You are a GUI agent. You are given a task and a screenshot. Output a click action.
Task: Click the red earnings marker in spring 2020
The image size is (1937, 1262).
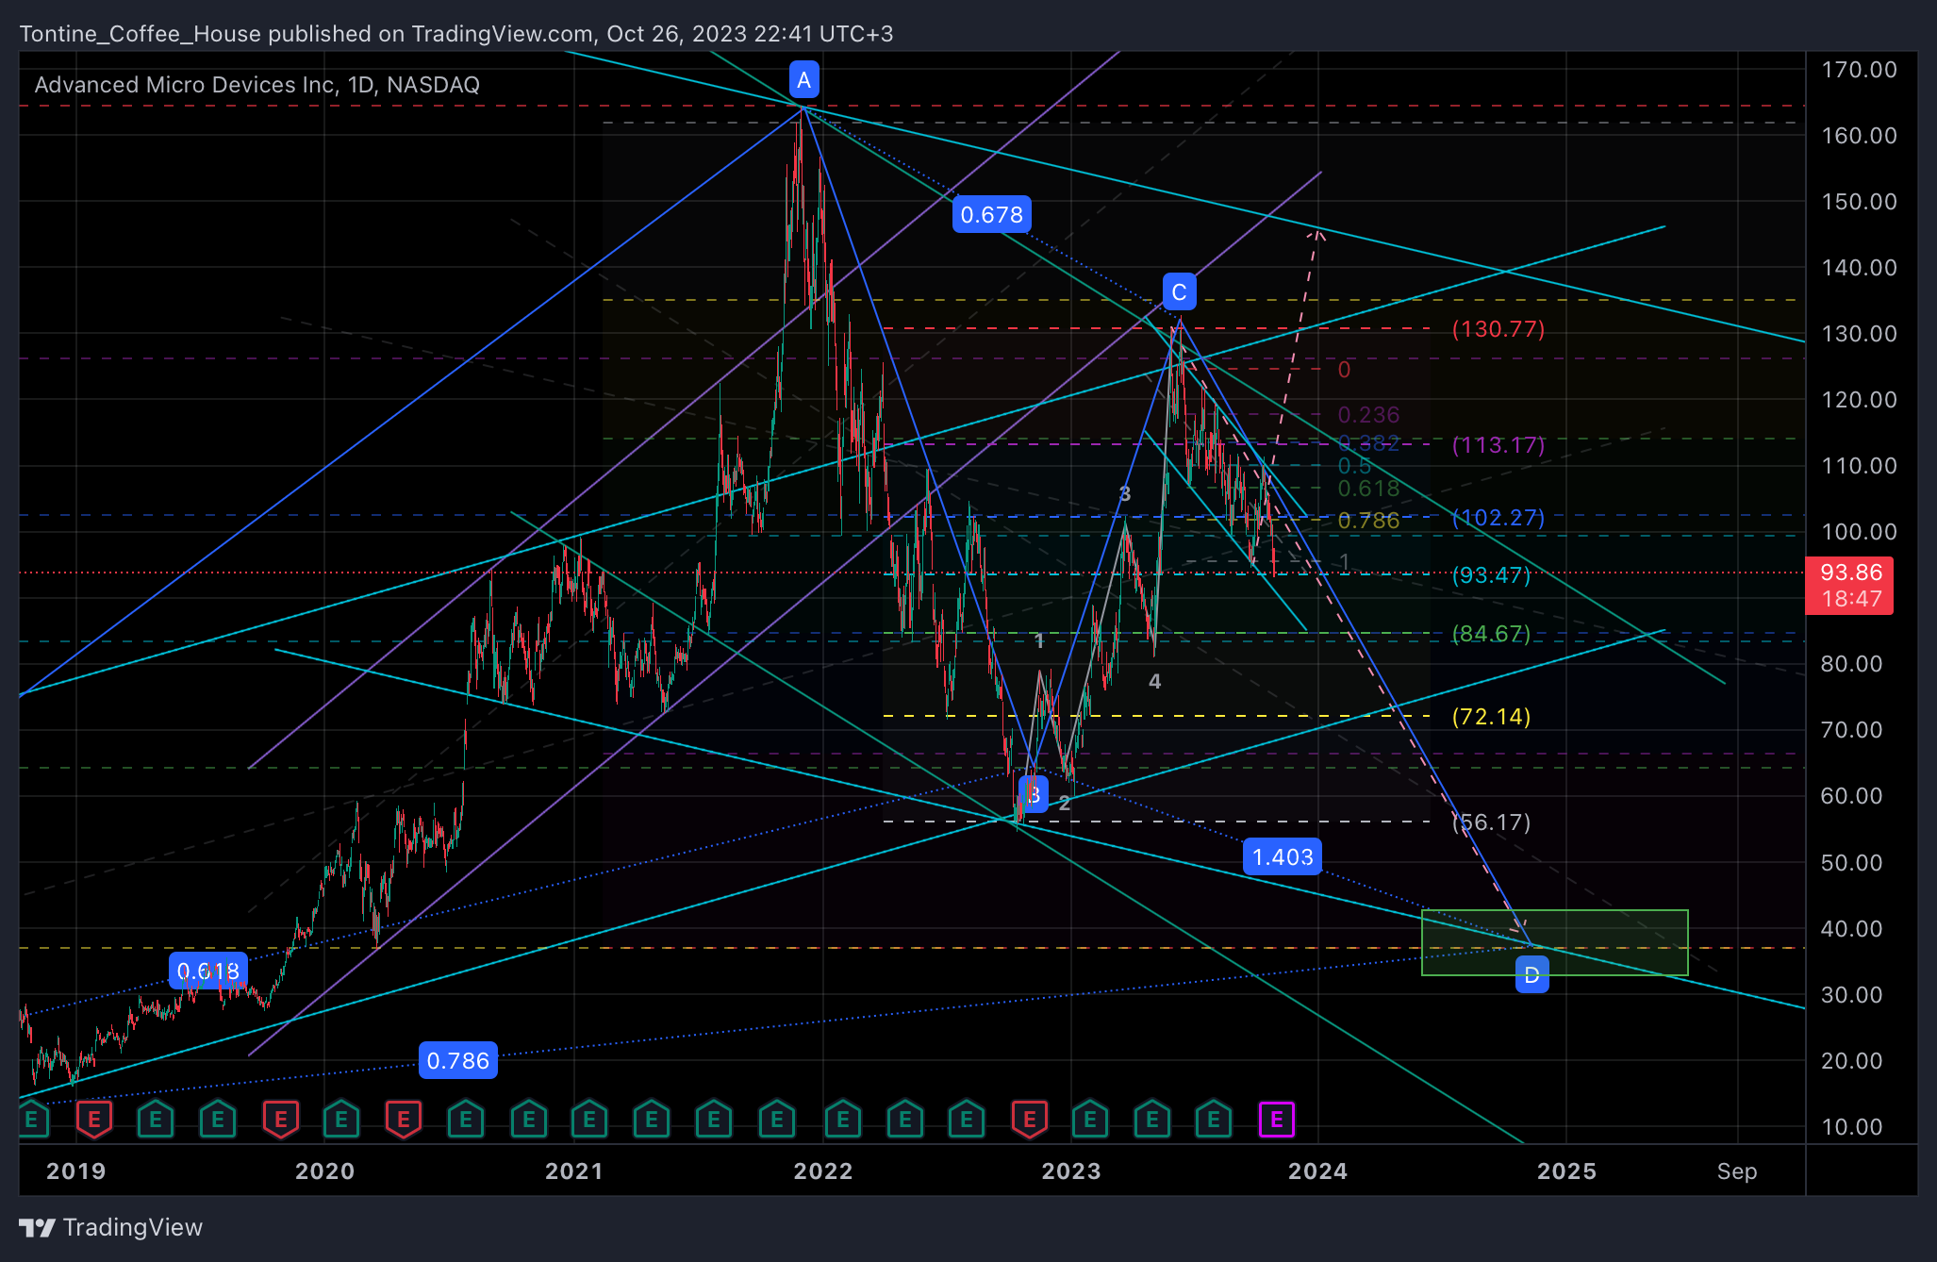[404, 1120]
